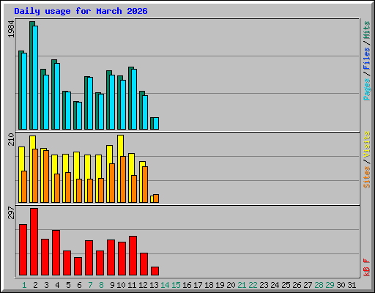Click the "Visits" legend label
The height and width of the screenshot is (293, 375).
pos(367,144)
